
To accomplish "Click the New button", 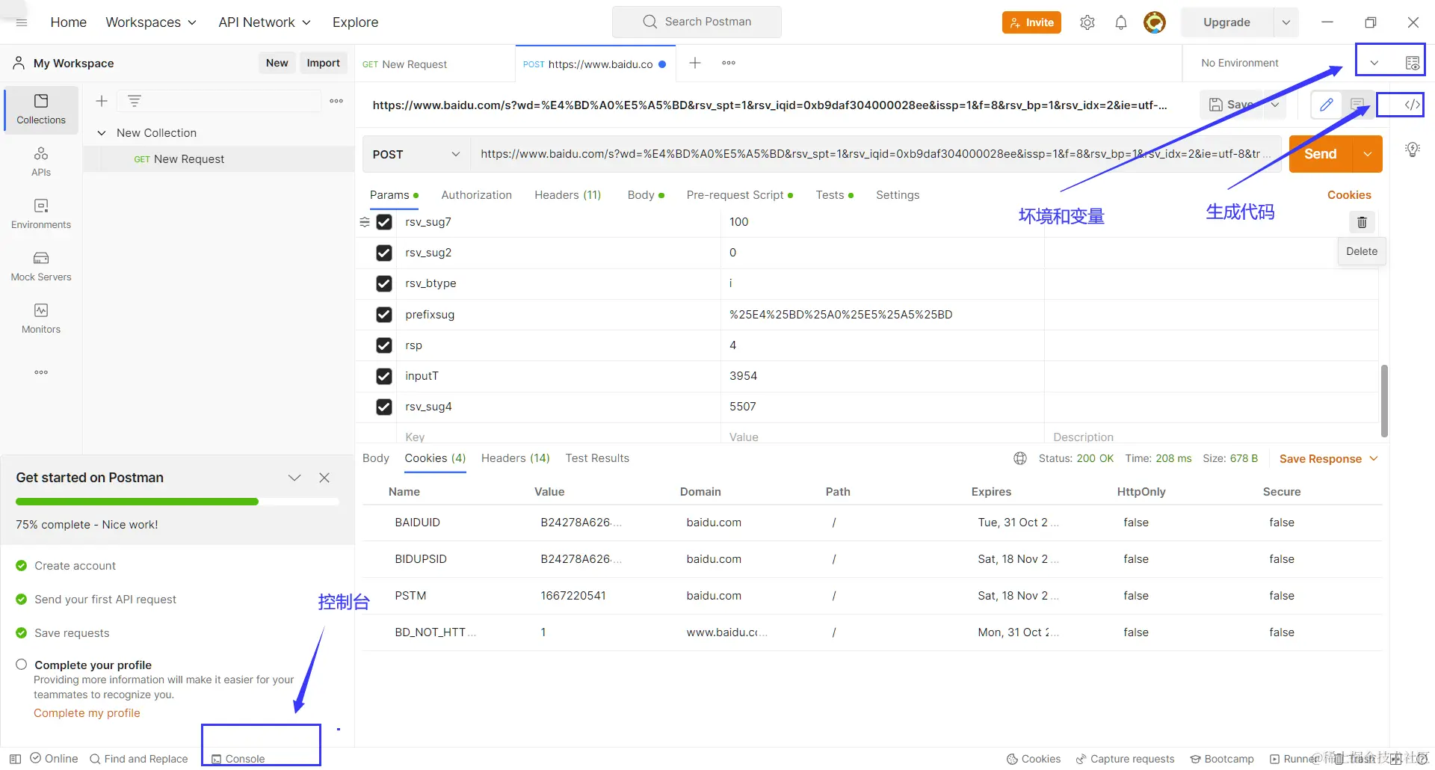I will click(x=277, y=63).
